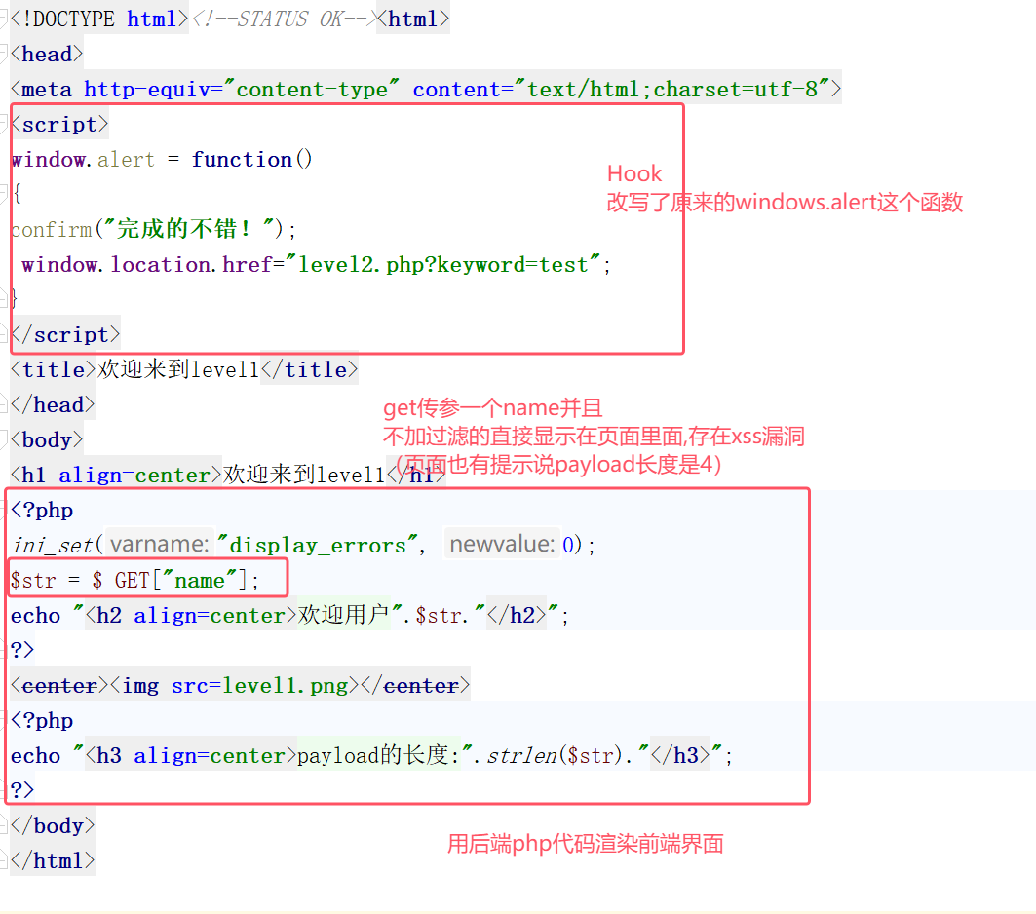Click the text/html;charset=utf-8 content value
The width and height of the screenshot is (1036, 914).
point(677,90)
